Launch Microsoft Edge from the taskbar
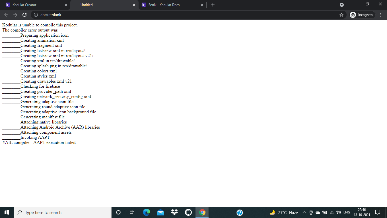The image size is (387, 218). click(x=147, y=212)
